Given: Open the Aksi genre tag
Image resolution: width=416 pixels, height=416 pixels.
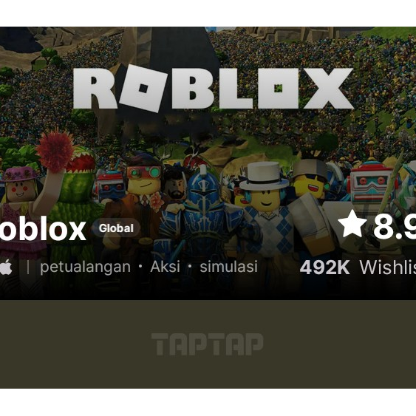Looking at the screenshot, I should click(165, 266).
